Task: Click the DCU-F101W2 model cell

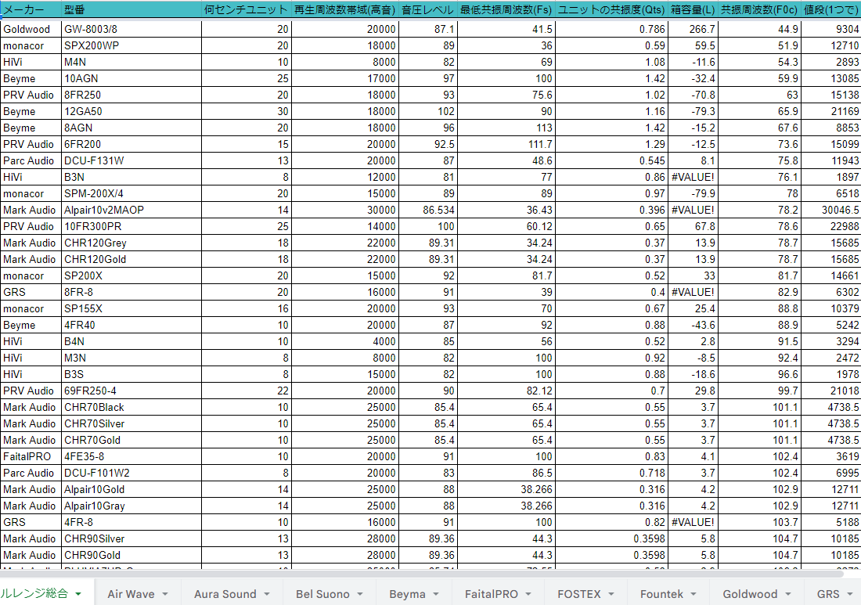Action: tap(131, 474)
